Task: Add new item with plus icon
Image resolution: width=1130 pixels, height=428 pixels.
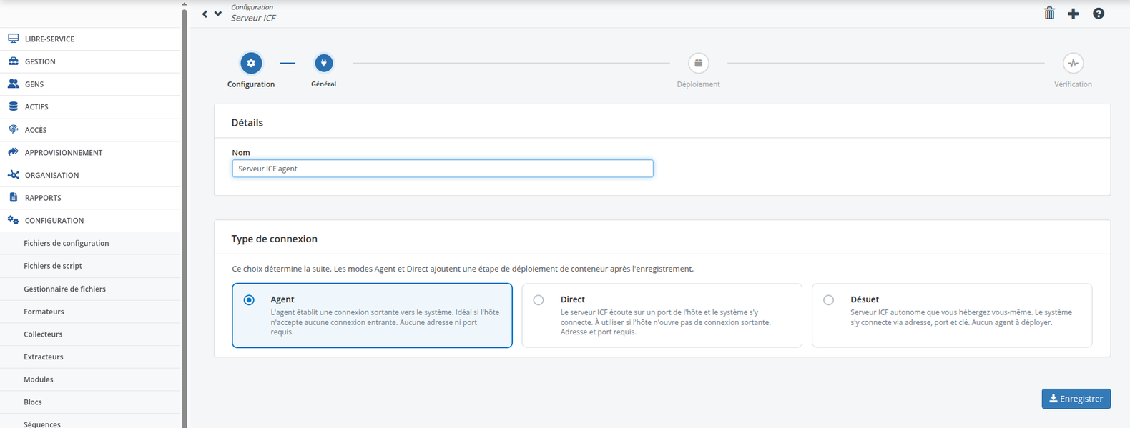Action: pos(1073,14)
